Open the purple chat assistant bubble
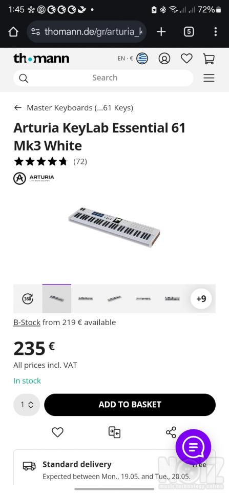 coord(193,447)
